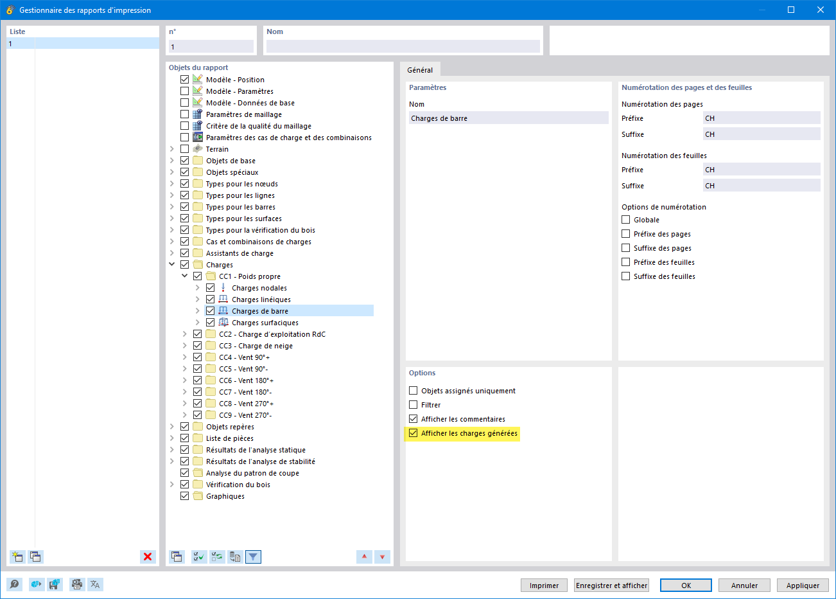
Task: Click the Appliquer button
Action: (803, 586)
